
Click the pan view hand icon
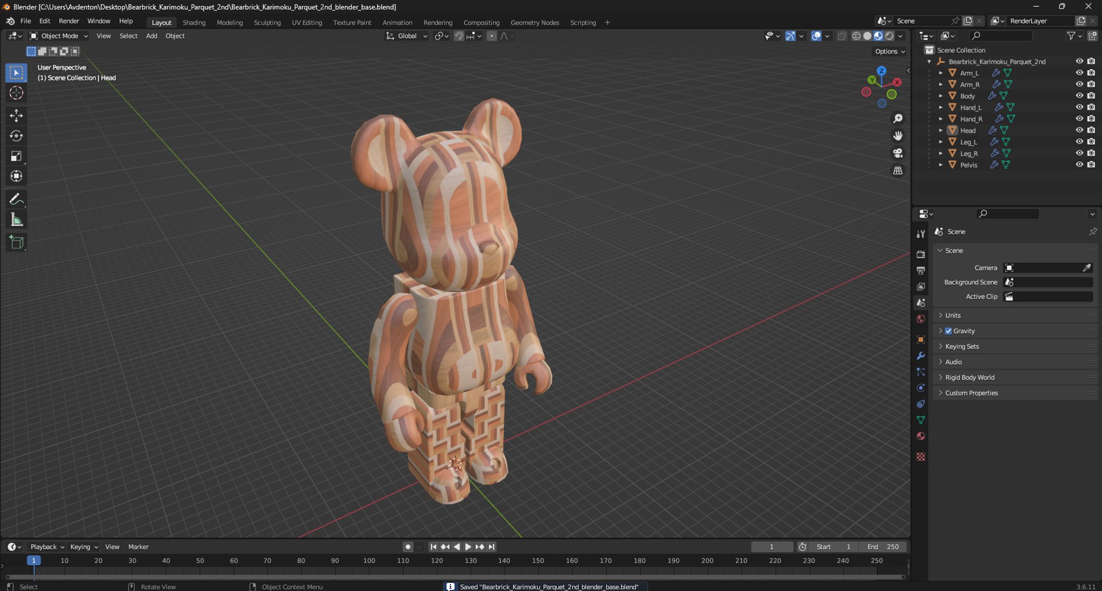(x=898, y=136)
